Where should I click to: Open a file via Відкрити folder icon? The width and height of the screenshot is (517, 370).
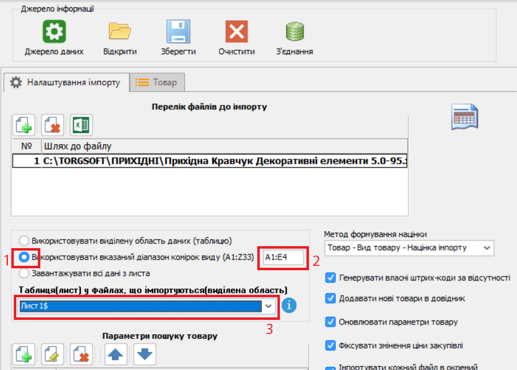point(120,33)
